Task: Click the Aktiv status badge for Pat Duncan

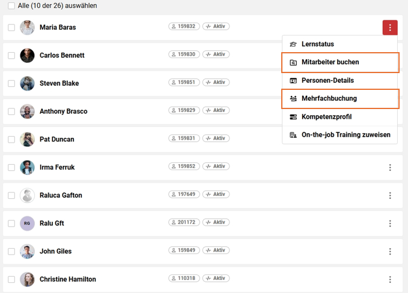Action: [216, 138]
